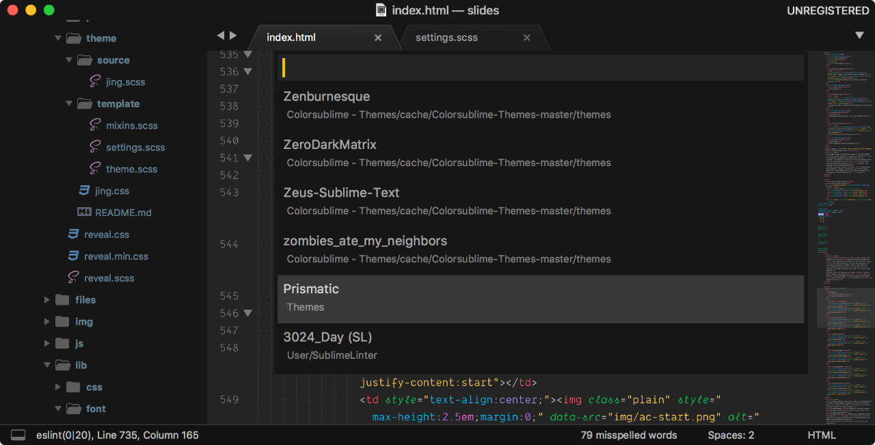Click the Markdown icon next to README.md

[83, 212]
